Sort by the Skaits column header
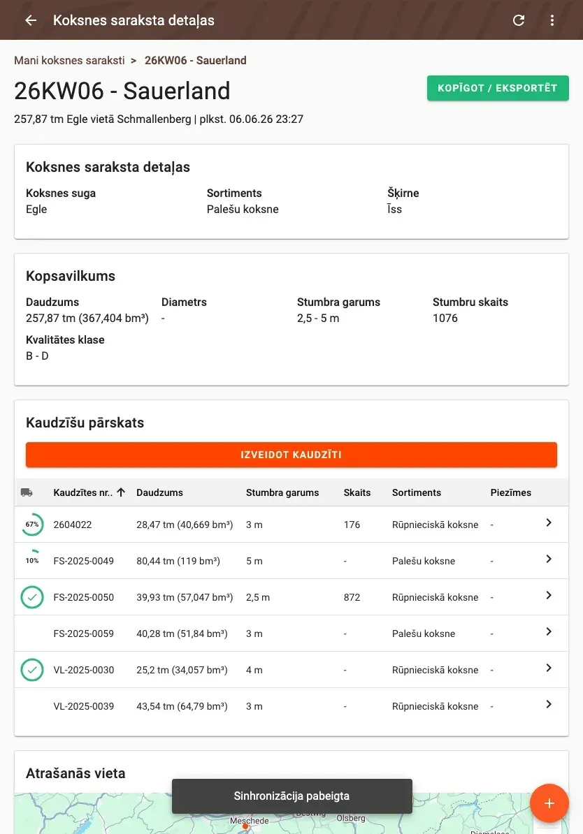The width and height of the screenshot is (583, 834). click(357, 492)
